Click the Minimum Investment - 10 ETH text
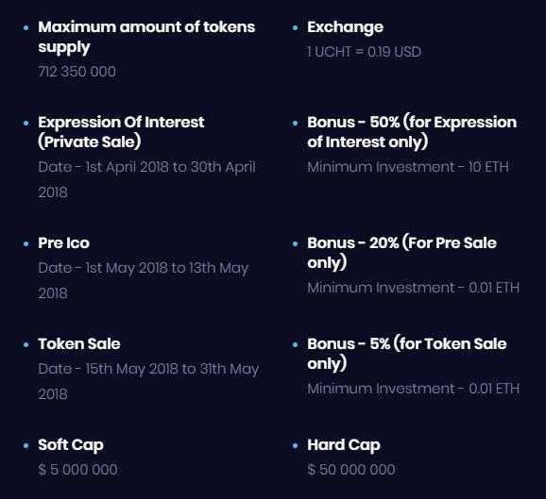 point(408,167)
